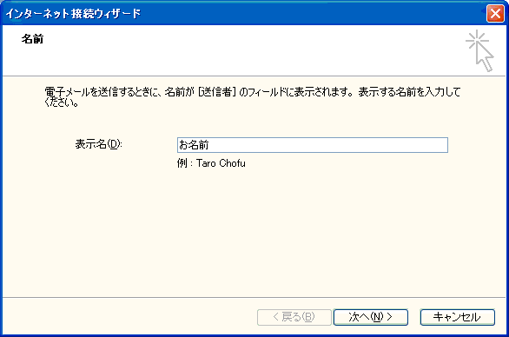Click the disabled < 戻る(B) button
509x337 pixels.
[294, 317]
